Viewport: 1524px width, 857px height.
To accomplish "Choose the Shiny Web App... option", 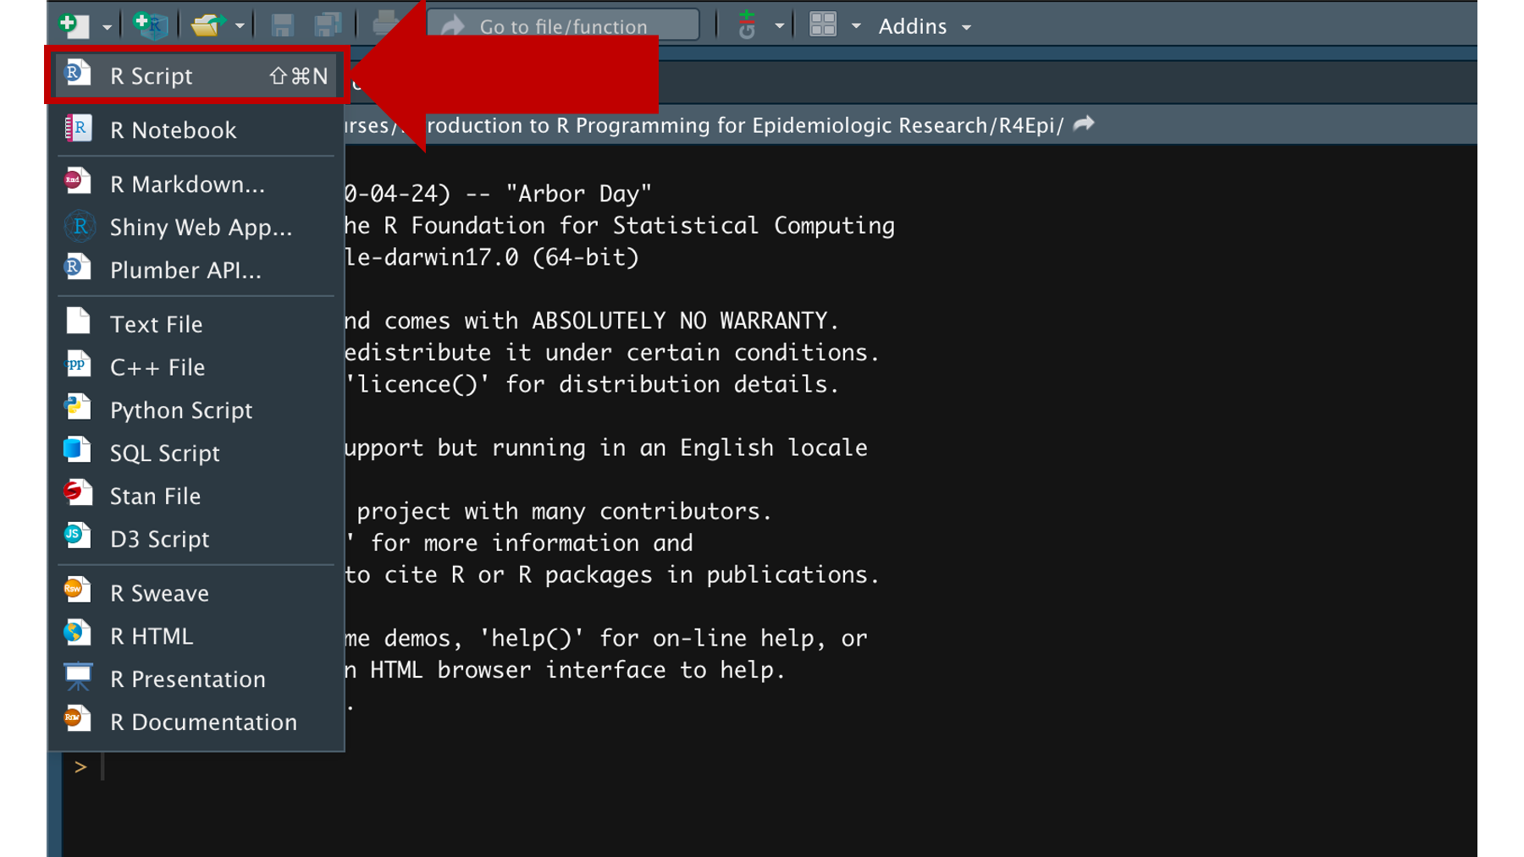I will point(196,228).
